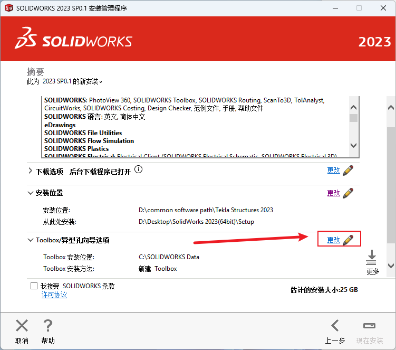This screenshot has height=350, width=396.
Task: Click the 帮助 label
Action: [x=48, y=340]
